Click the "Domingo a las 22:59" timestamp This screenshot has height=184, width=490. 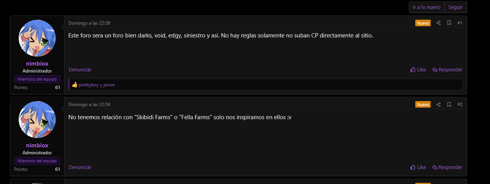click(89, 105)
